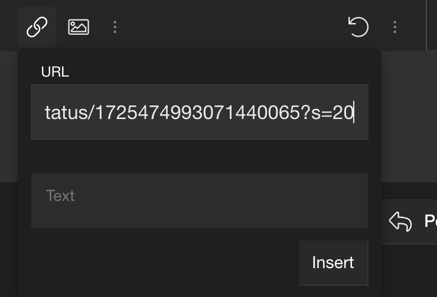
Task: Click the curved reply icon beside Po
Action: coord(400,222)
